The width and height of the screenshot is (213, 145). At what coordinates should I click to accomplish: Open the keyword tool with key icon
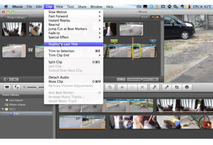155,87
